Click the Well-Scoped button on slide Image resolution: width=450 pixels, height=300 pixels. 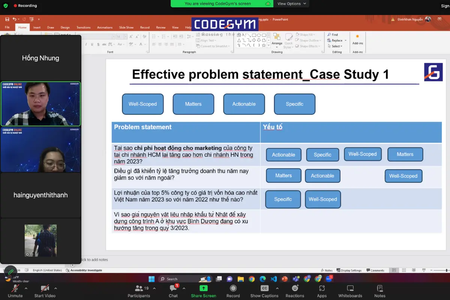tap(142, 104)
